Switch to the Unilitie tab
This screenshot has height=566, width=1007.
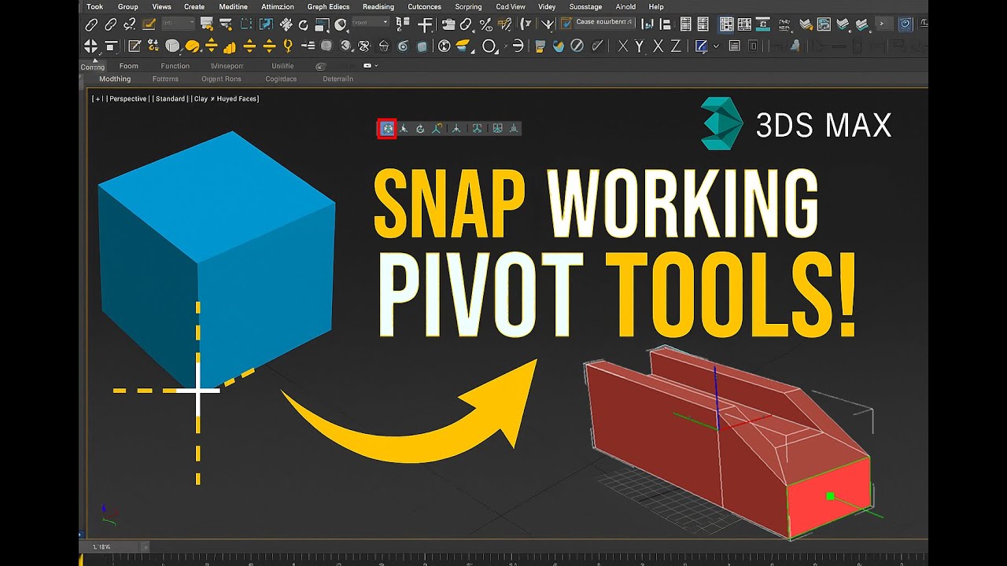(x=282, y=66)
